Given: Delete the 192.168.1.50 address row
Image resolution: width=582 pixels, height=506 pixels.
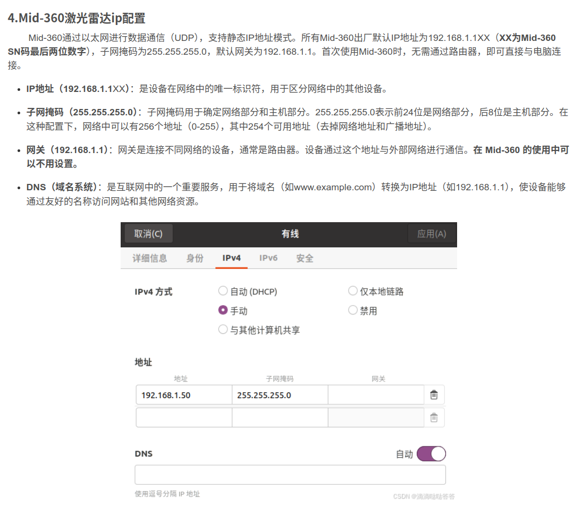Looking at the screenshot, I should click(x=434, y=394).
